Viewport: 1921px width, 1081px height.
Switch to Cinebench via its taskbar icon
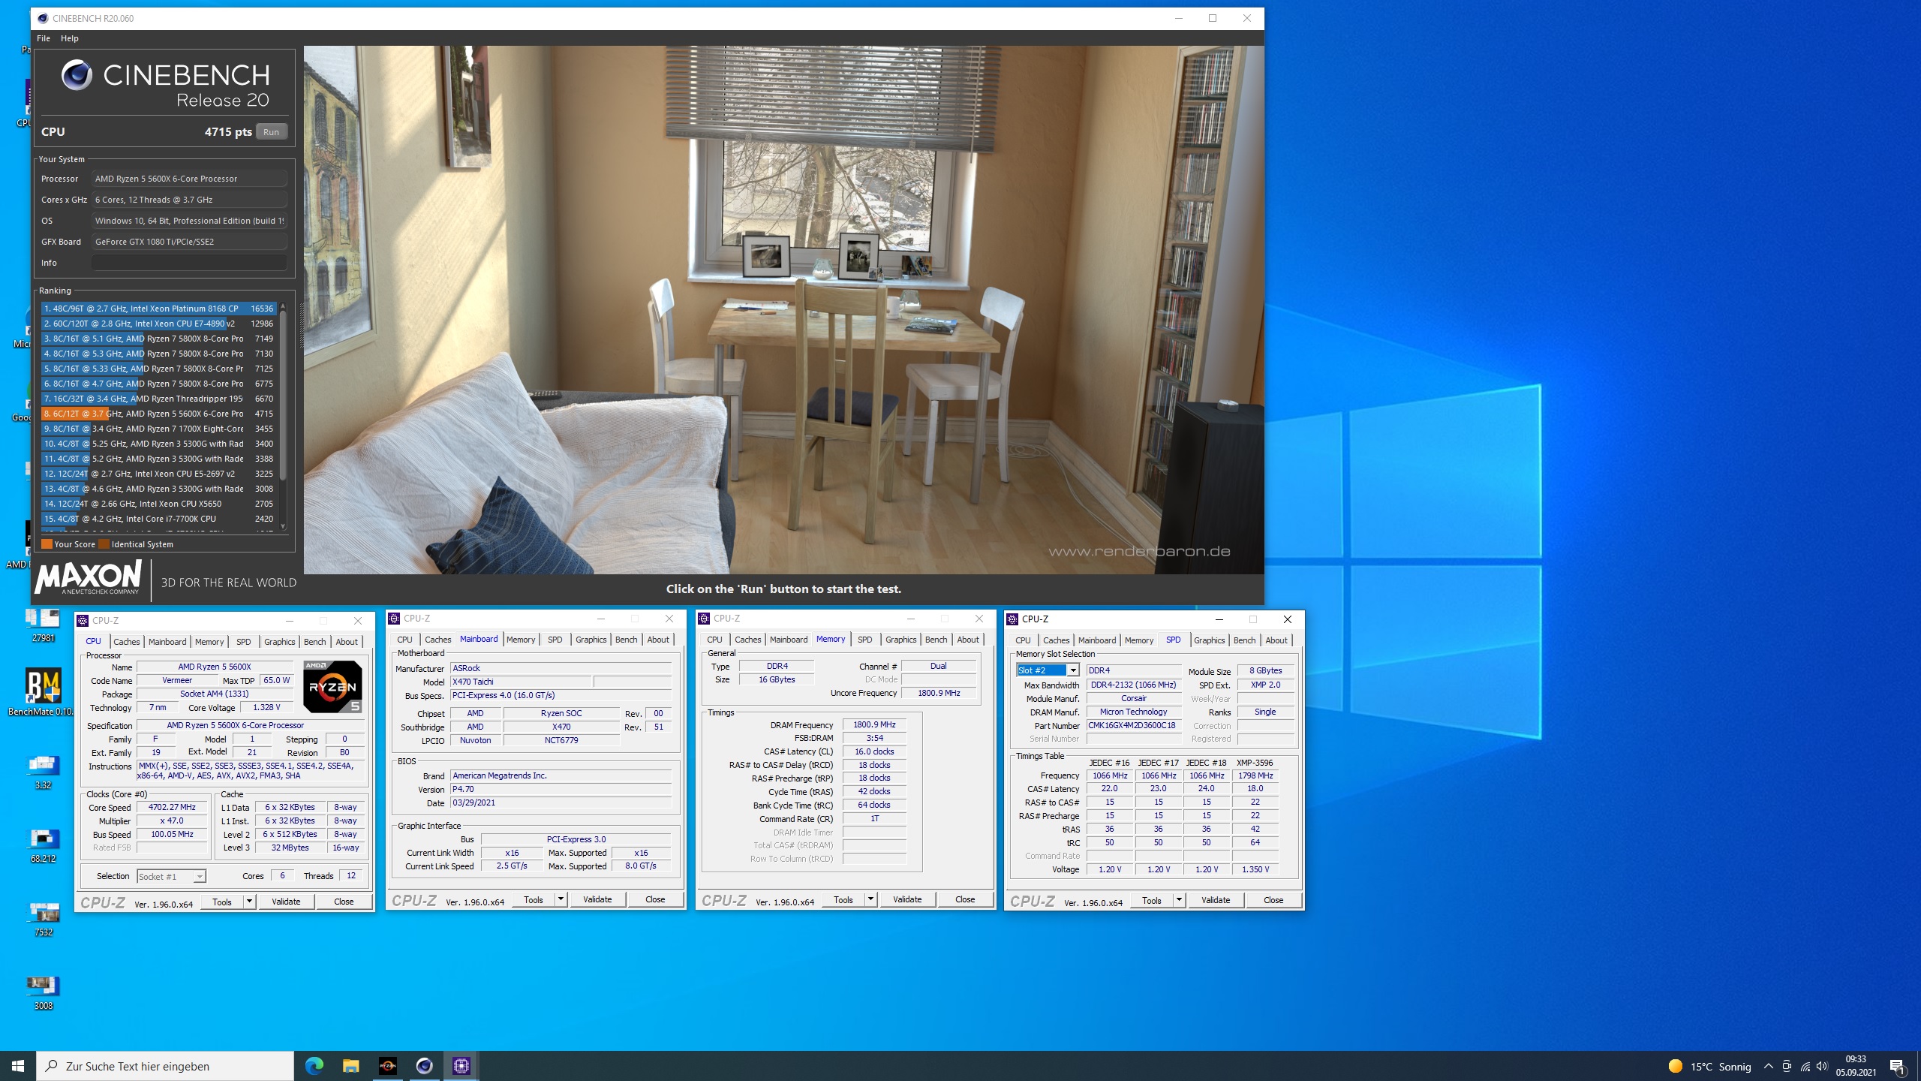click(425, 1065)
